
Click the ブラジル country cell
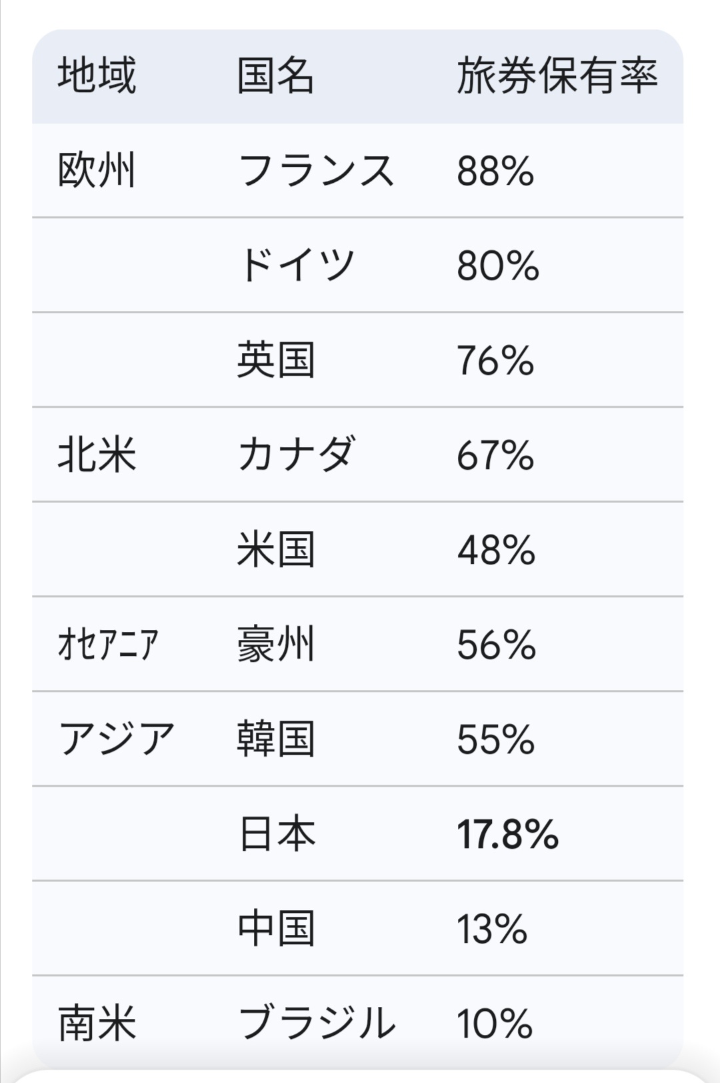(316, 1024)
